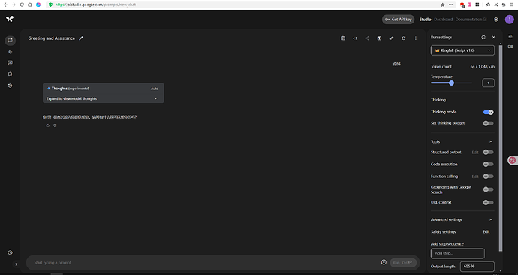518x275 pixels.
Task: Collapse the Advanced settings section
Action: pyautogui.click(x=491, y=220)
